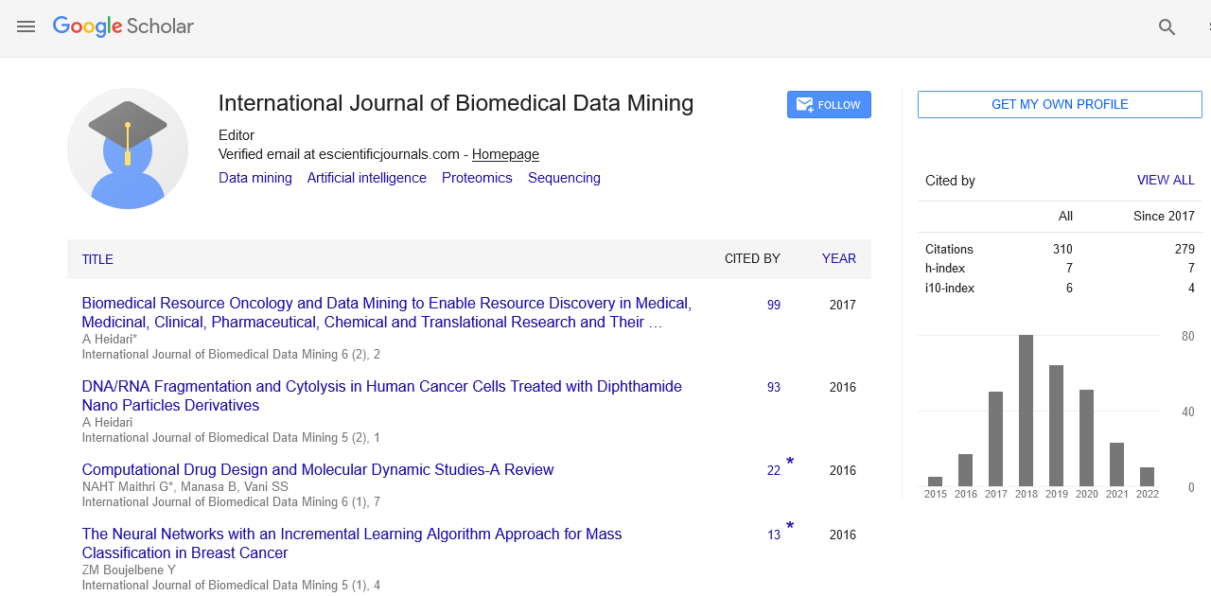Open the Homepage link
The width and height of the screenshot is (1211, 596).
point(505,154)
